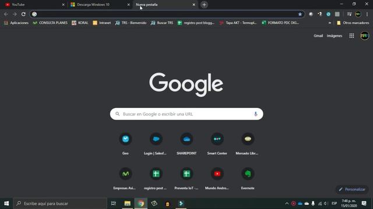Reload the current page
This screenshot has height=209, width=373.
(23, 14)
